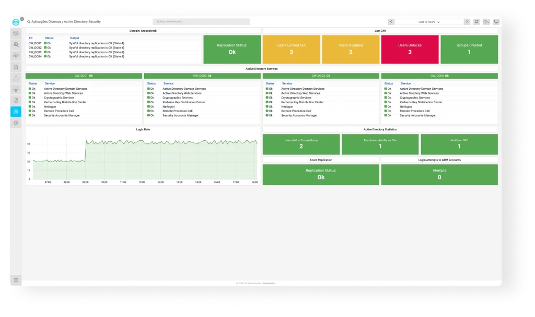Open the clock auto-refresh interval dropdown
Screen dimensions: 535x317
pos(486,22)
